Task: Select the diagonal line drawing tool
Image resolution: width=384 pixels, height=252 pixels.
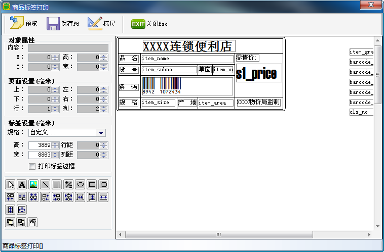Action: [x=45, y=184]
